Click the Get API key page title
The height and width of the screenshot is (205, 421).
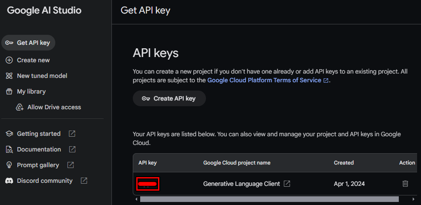145,10
